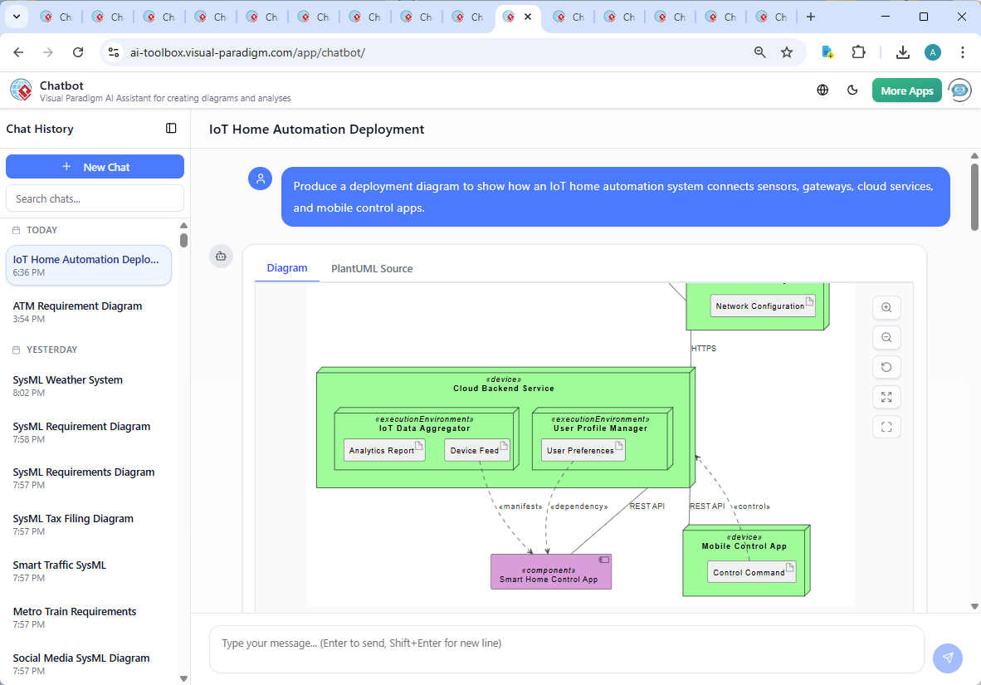Switch to the PlantUML Source tab
This screenshot has width=981, height=685.
click(x=372, y=269)
